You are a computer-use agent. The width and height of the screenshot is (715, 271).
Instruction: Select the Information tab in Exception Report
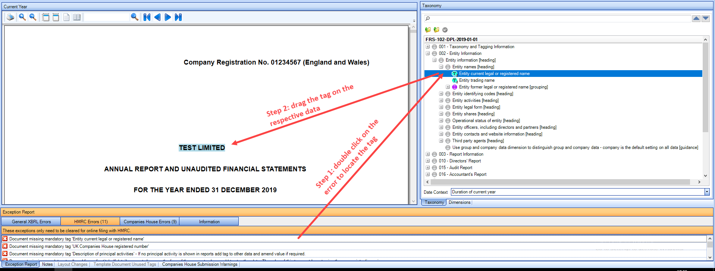[x=209, y=221]
